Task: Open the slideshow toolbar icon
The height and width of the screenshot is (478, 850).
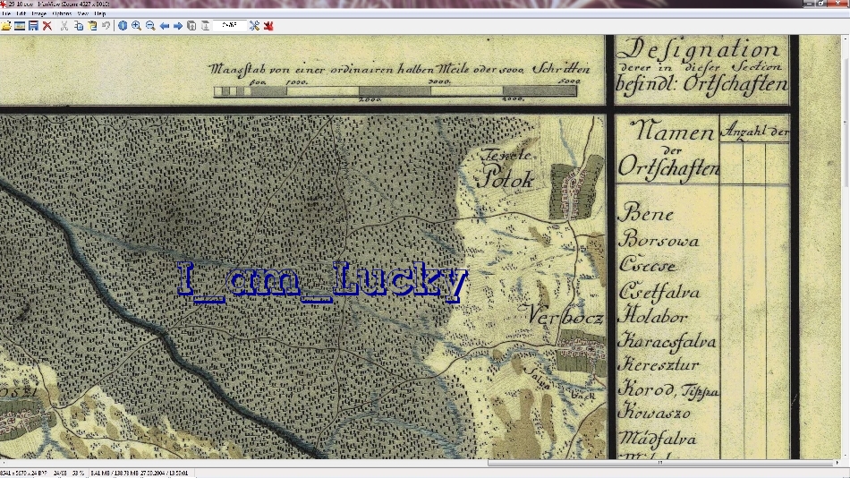Action: click(x=20, y=25)
